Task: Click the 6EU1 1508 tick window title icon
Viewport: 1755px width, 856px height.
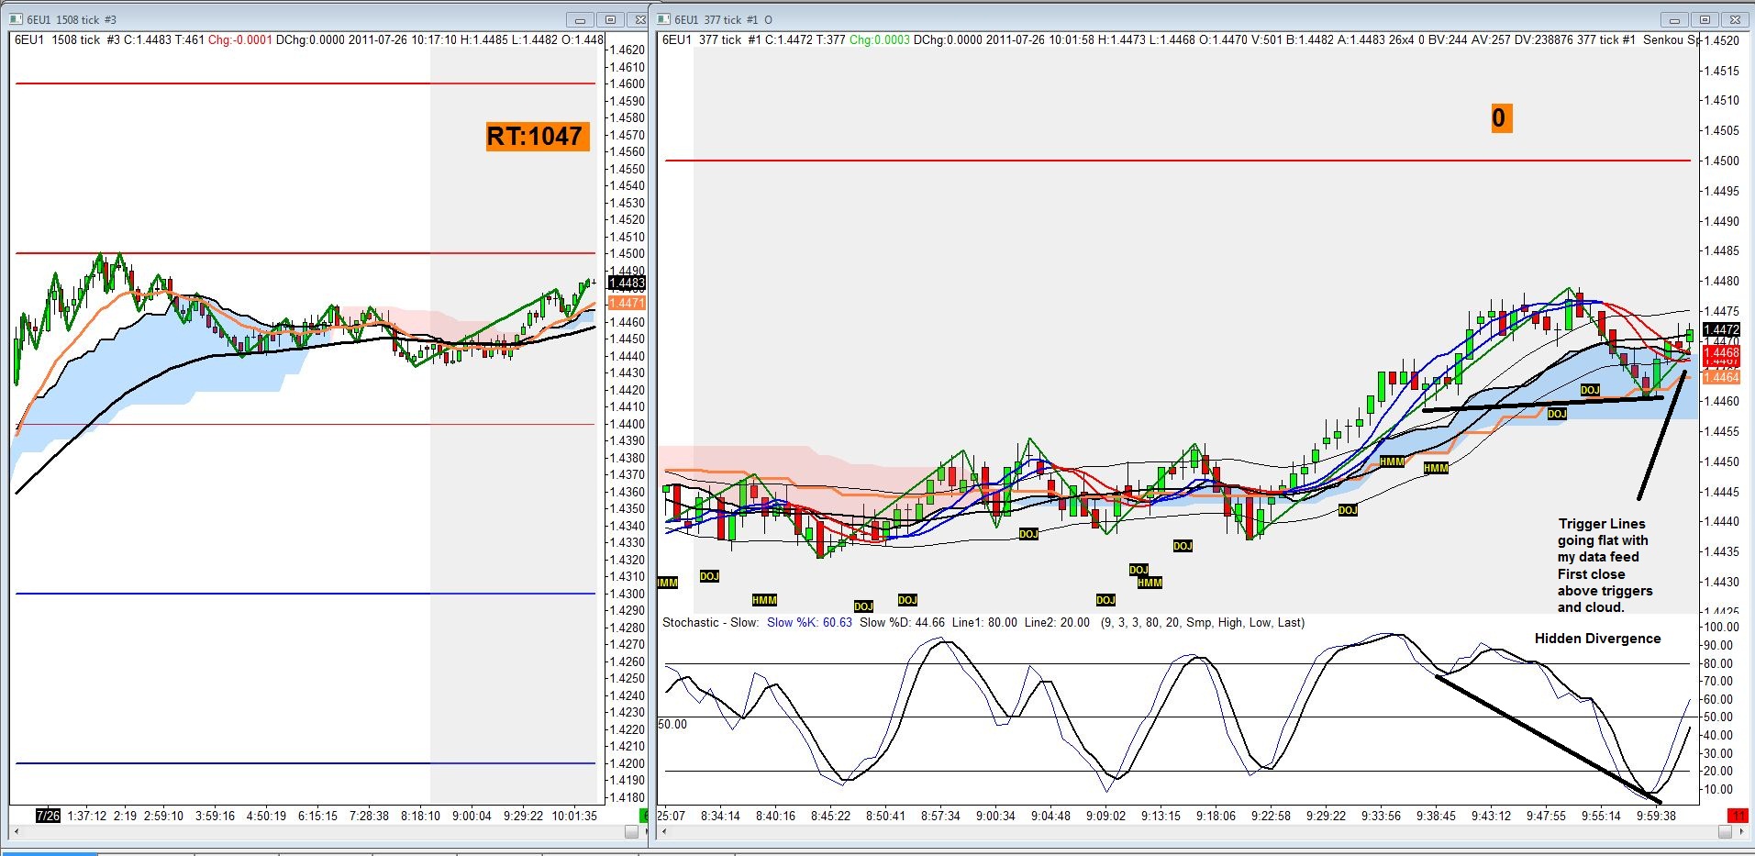Action: [17, 19]
